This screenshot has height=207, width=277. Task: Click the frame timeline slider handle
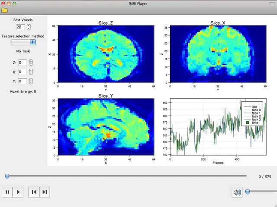pyautogui.click(x=7, y=176)
